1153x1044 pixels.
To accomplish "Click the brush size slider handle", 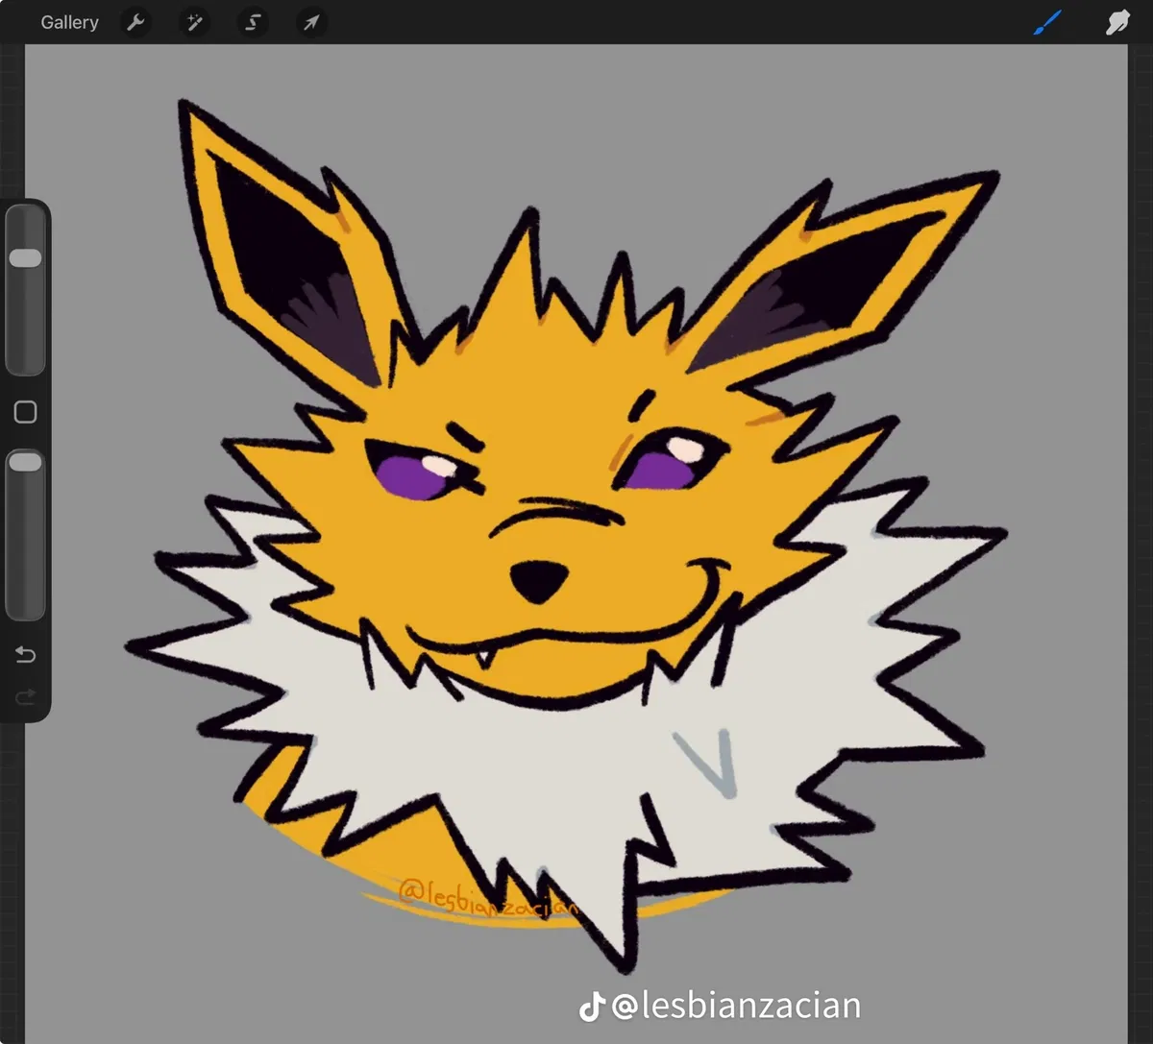I will [25, 258].
